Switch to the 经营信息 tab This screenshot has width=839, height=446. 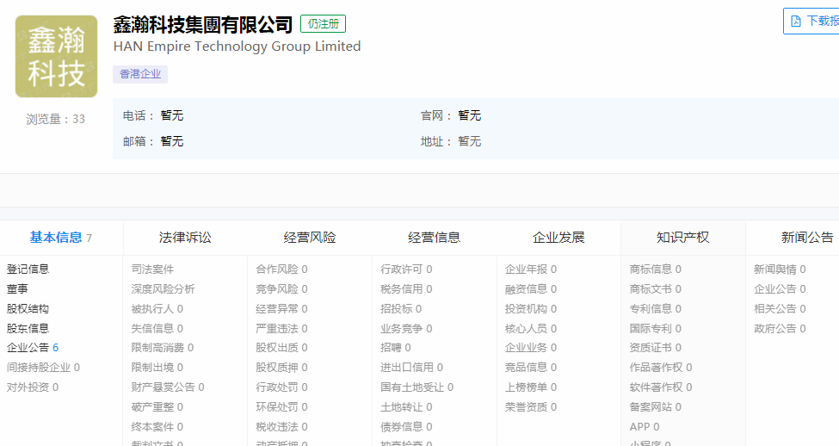tap(434, 238)
